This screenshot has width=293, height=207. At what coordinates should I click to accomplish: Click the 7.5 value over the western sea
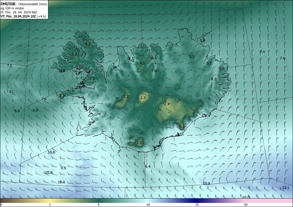pos(9,65)
